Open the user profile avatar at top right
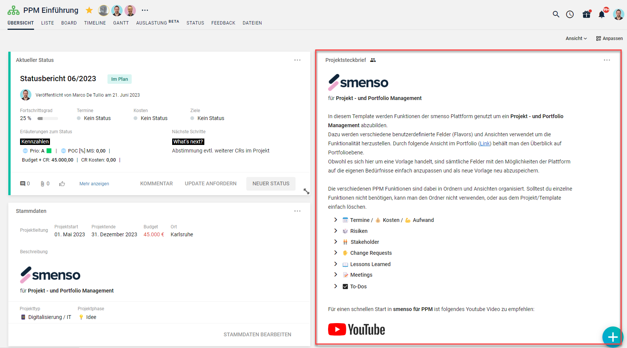The image size is (627, 348). point(619,14)
